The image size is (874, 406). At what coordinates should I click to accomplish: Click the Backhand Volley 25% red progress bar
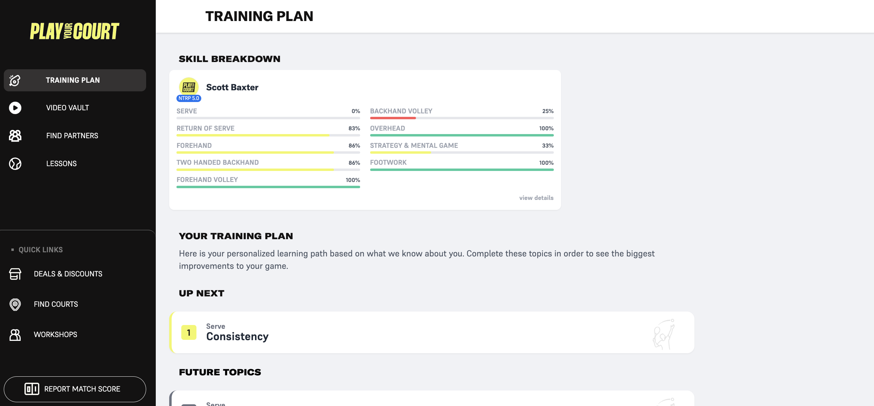click(x=462, y=118)
